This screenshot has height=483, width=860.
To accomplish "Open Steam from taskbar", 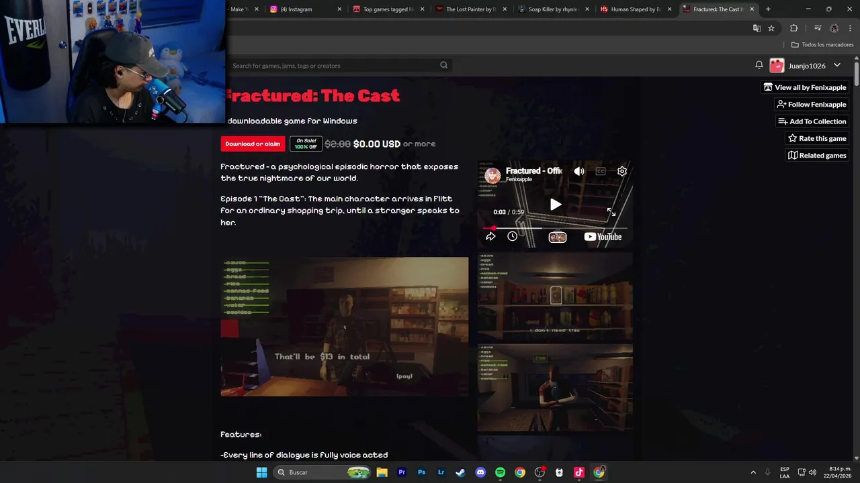I will point(460,472).
